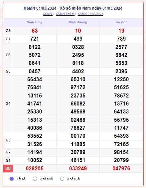Click the G7 number 499 for Bình Dương
146x188 pixels.
click(78, 39)
